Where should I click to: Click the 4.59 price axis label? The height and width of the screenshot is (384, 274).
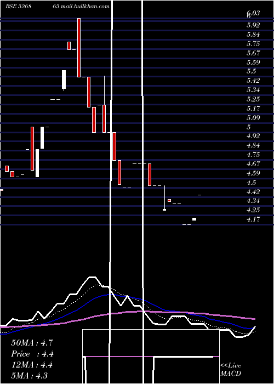coord(253,173)
